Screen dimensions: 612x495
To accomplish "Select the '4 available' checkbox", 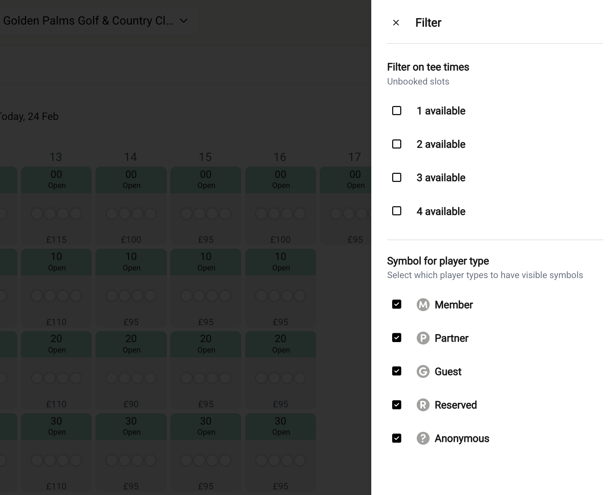I will [397, 211].
